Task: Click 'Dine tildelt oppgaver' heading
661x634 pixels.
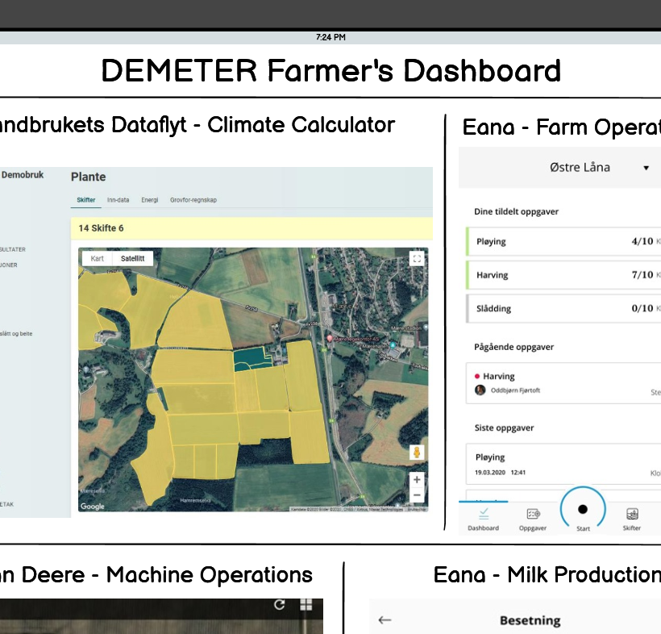Action: (516, 212)
